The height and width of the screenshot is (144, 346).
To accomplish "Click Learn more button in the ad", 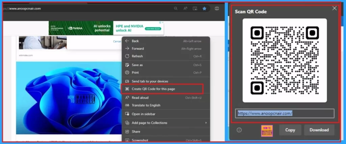I will tap(153, 29).
